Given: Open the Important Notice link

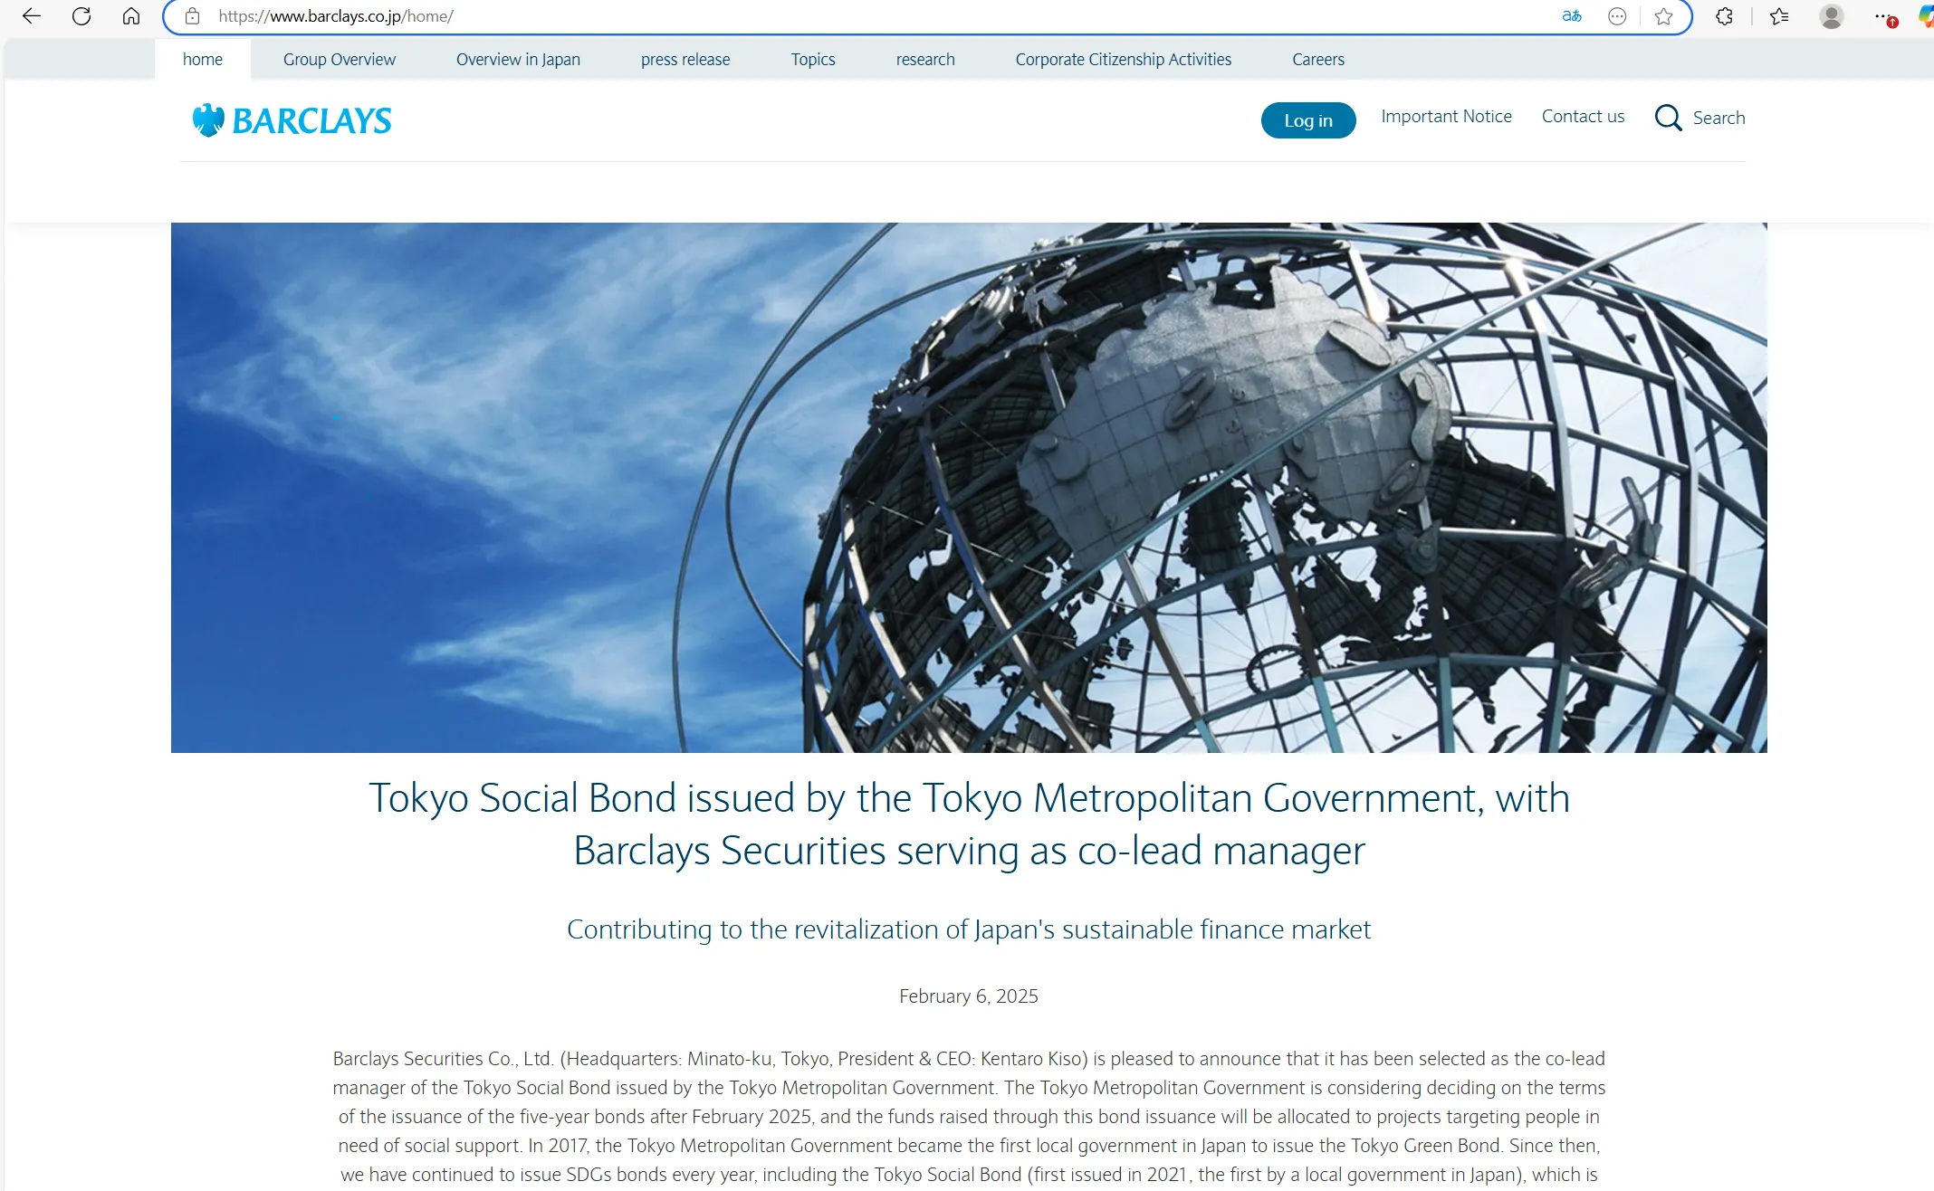Looking at the screenshot, I should 1446,116.
